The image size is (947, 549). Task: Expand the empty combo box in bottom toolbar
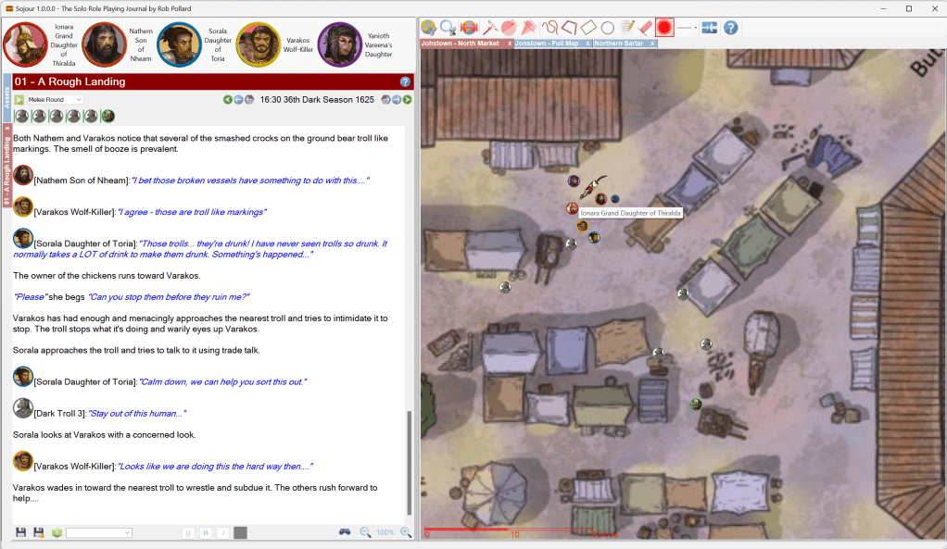click(126, 532)
